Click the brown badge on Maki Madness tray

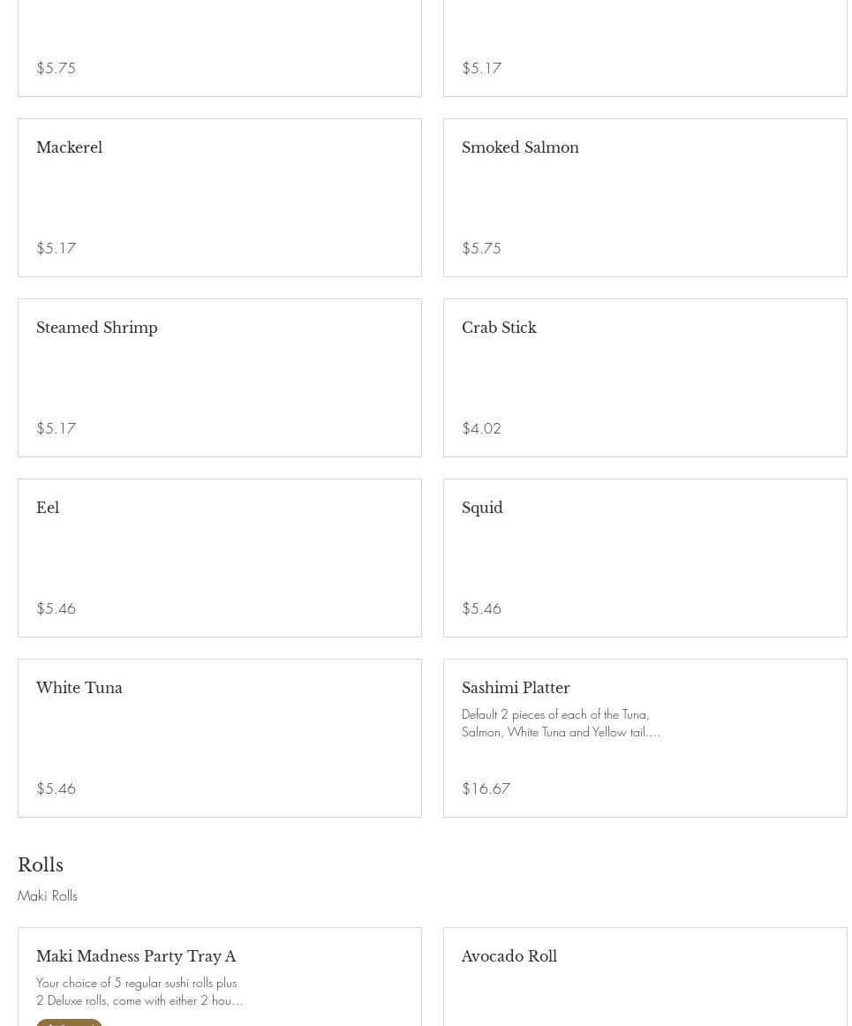69,1022
